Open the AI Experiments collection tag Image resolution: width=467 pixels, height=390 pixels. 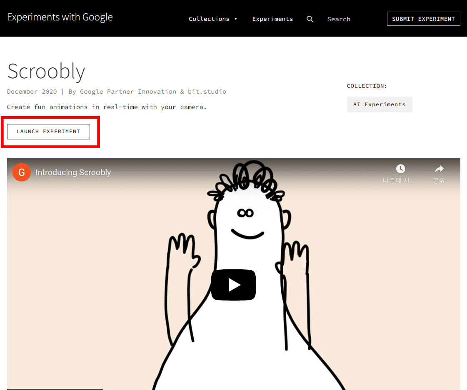380,104
